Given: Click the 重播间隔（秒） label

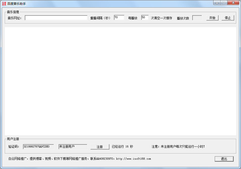Looking at the screenshot, I should pos(100,18).
